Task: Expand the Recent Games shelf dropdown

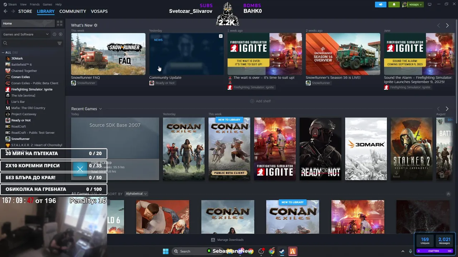Action: click(x=101, y=109)
